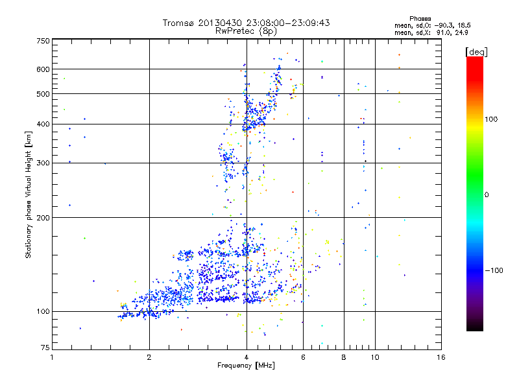
Task: Click the "[deg]" colorbar unit label
Action: pos(476,52)
